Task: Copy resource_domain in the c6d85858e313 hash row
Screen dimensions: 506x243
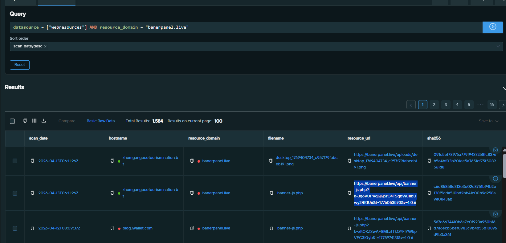Action: click(x=192, y=193)
